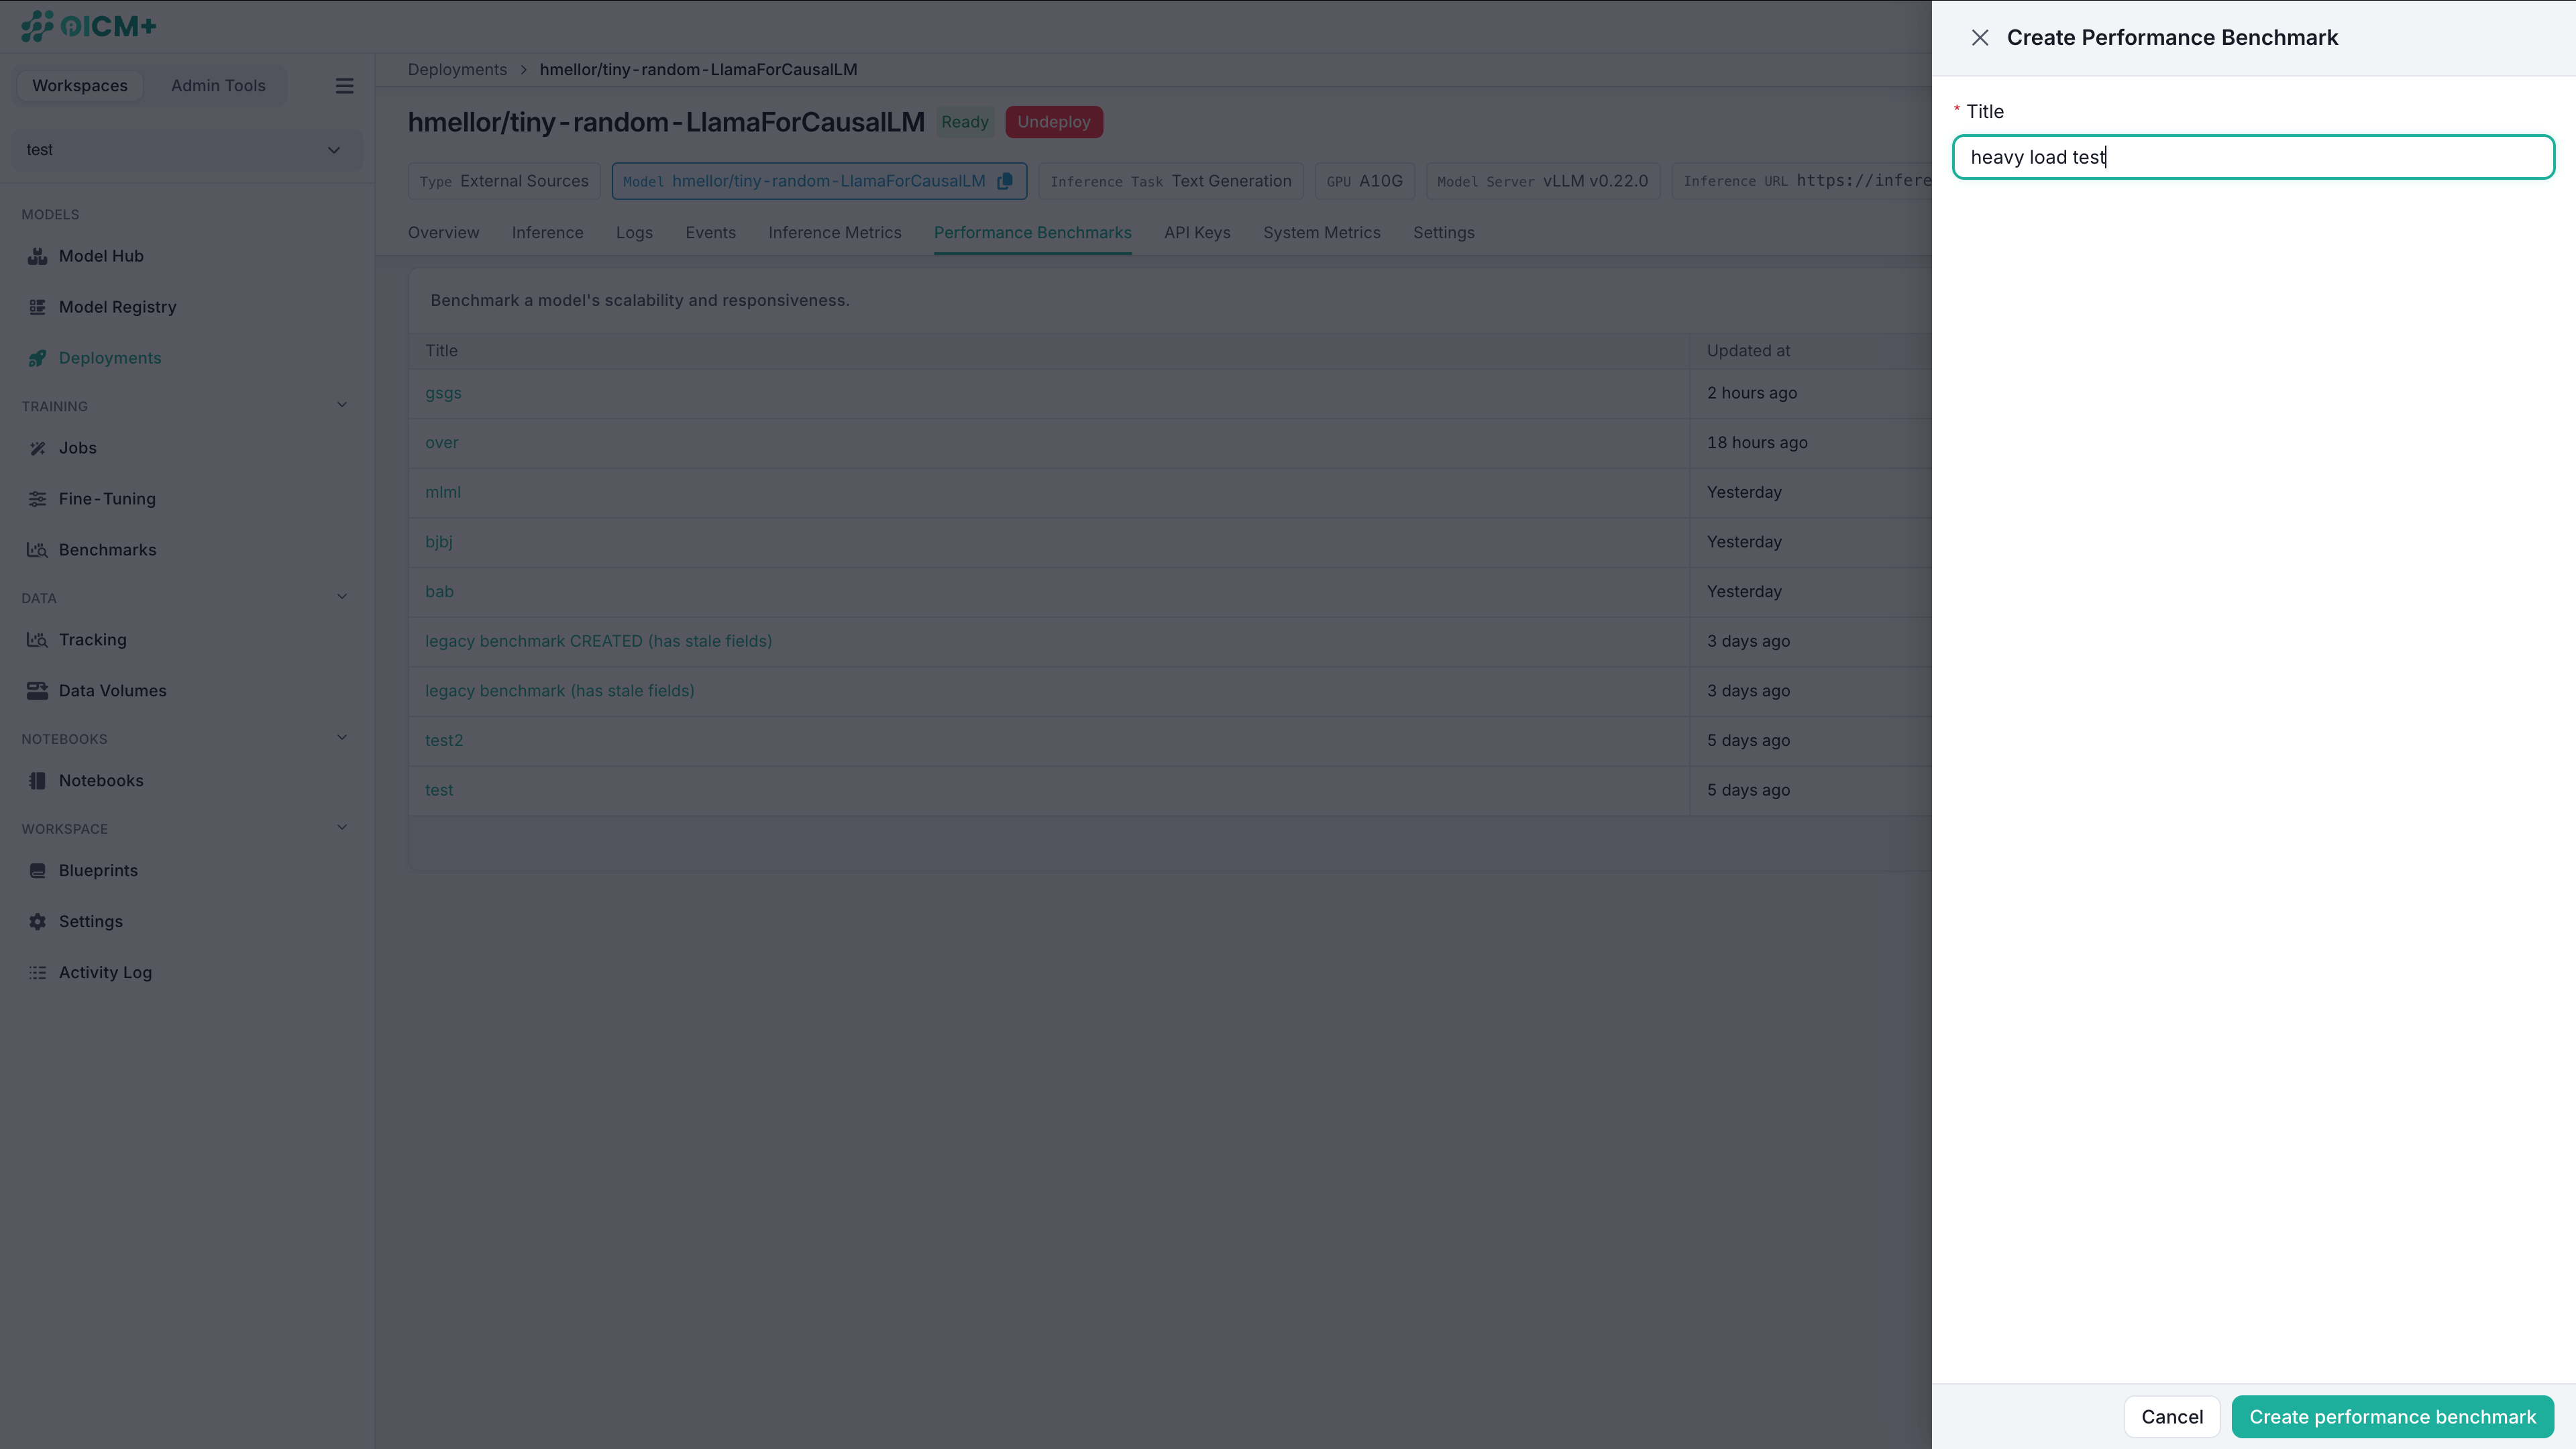2576x1449 pixels.
Task: Click the Ready status badge
Action: click(x=965, y=122)
